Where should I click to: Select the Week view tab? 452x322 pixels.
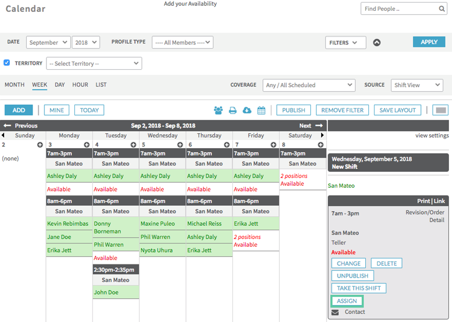click(x=39, y=85)
